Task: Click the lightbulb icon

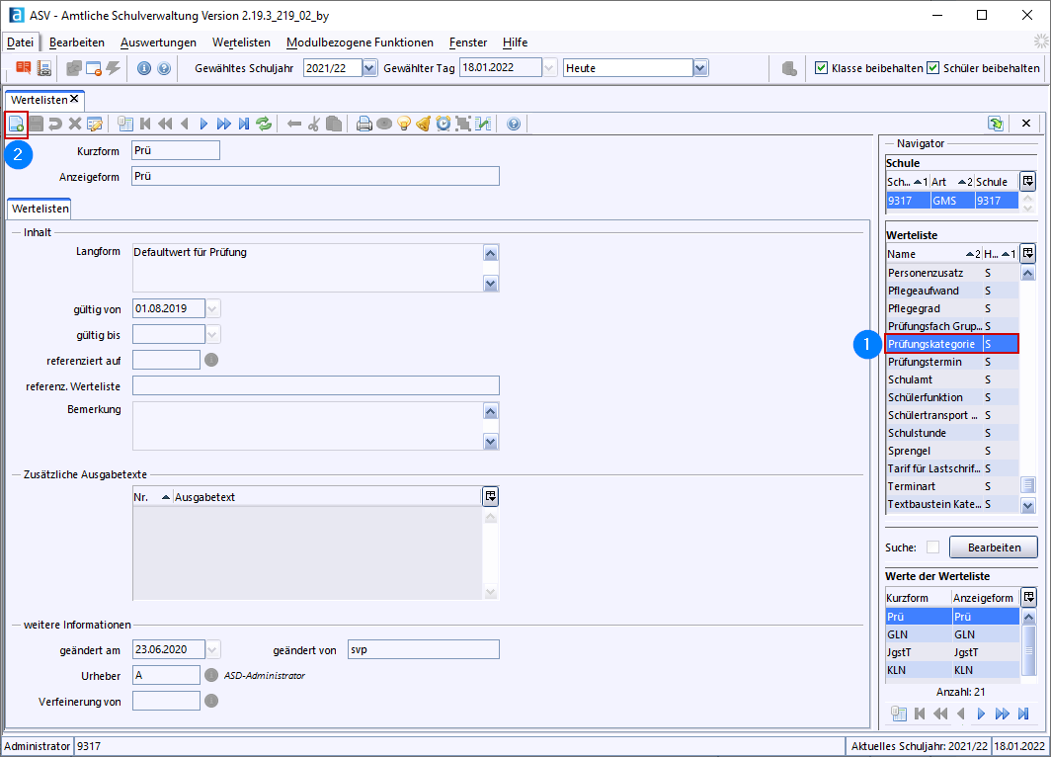Action: (x=403, y=125)
